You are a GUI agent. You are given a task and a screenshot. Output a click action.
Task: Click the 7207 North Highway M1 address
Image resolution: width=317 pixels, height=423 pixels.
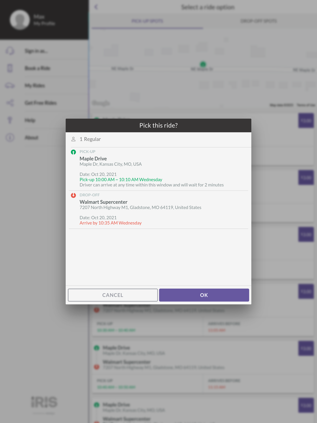[x=140, y=207]
